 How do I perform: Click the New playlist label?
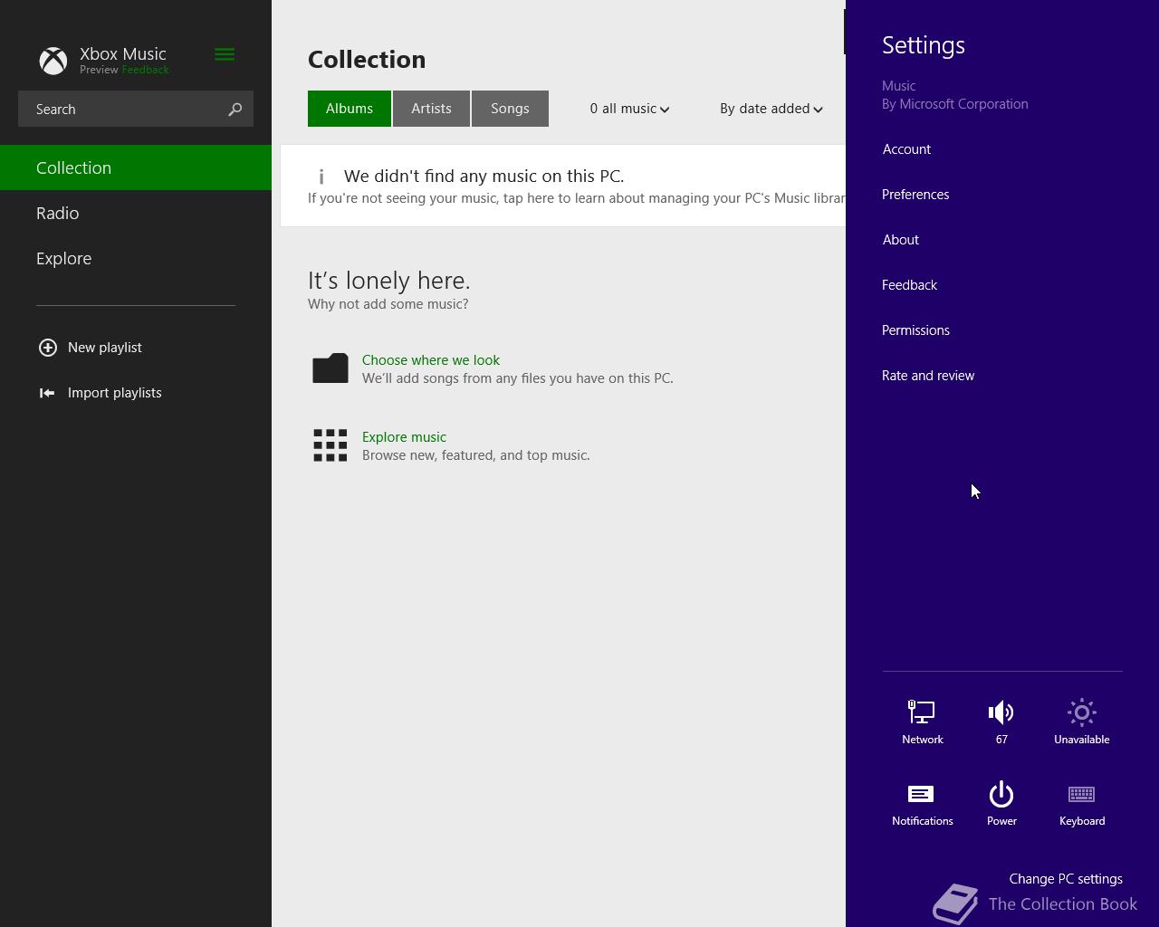click(105, 348)
